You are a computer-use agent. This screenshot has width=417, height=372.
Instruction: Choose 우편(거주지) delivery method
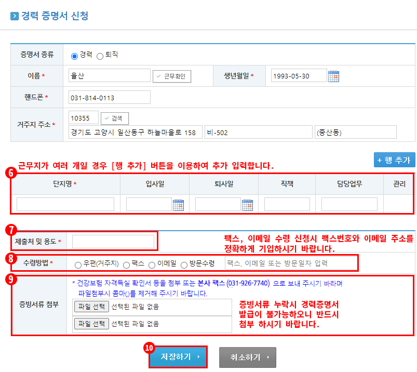coord(78,265)
